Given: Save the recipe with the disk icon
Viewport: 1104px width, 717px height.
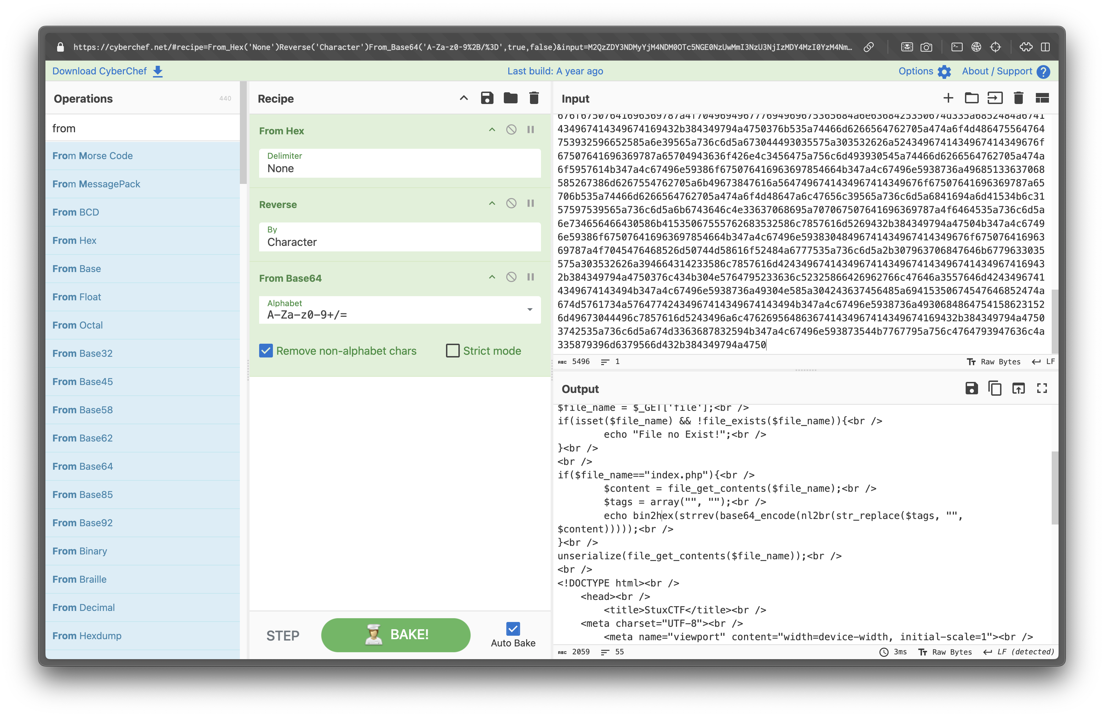Looking at the screenshot, I should pyautogui.click(x=487, y=98).
